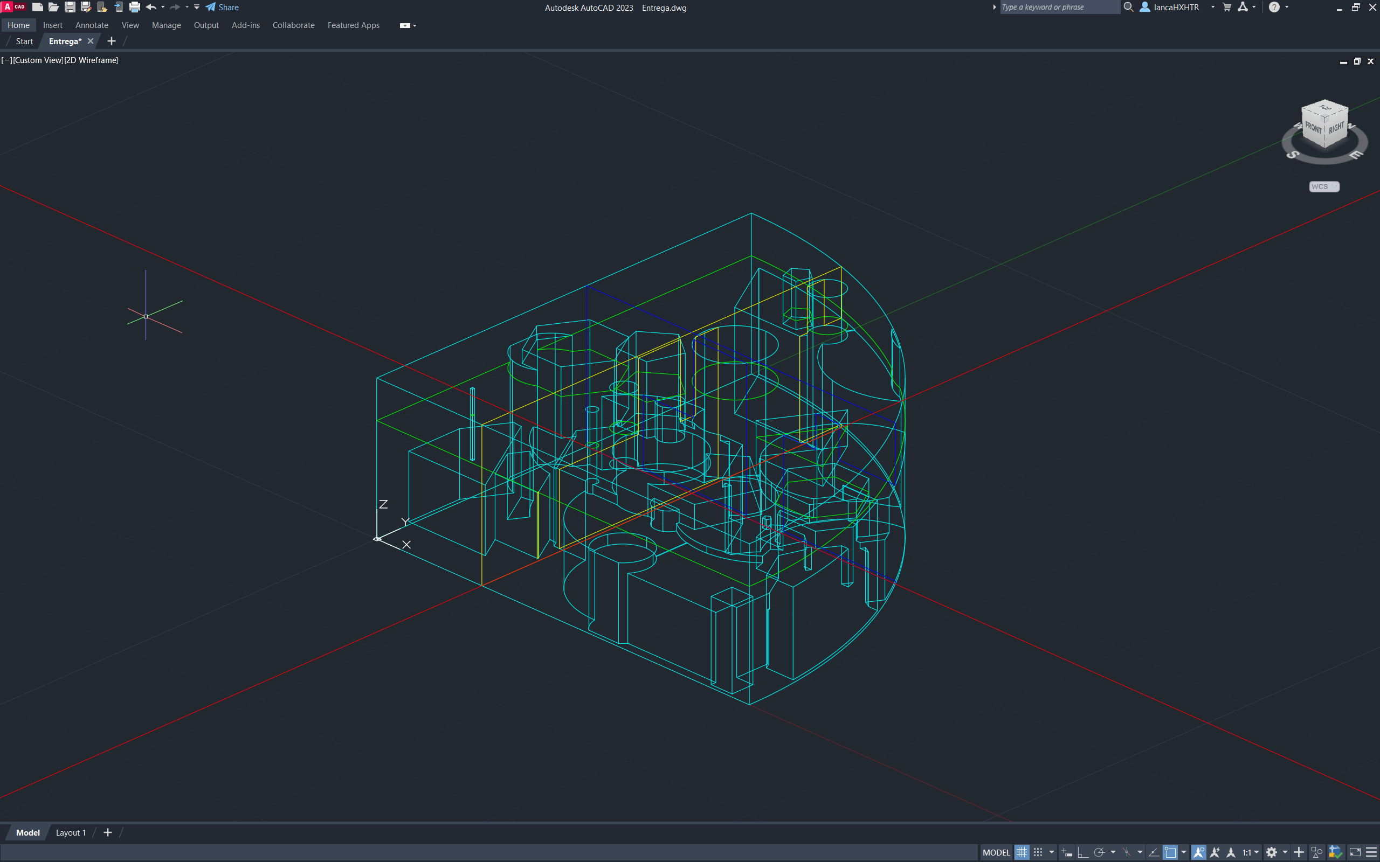
Task: Click the Workspace Switching gear icon
Action: click(1271, 852)
